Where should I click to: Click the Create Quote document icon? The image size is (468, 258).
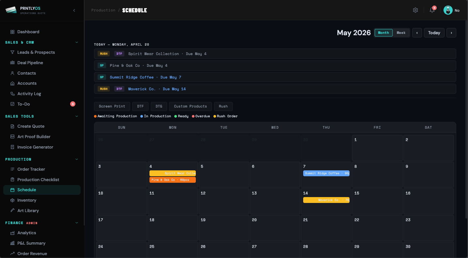12,126
